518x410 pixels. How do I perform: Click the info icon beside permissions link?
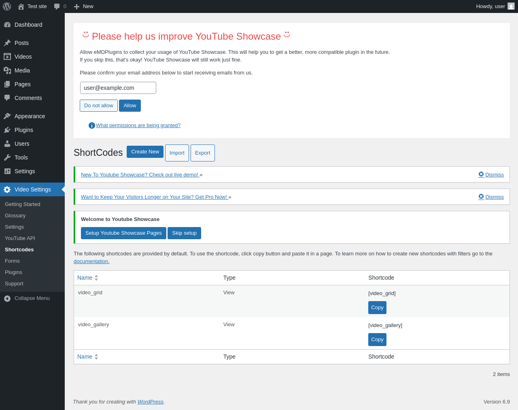click(x=92, y=125)
